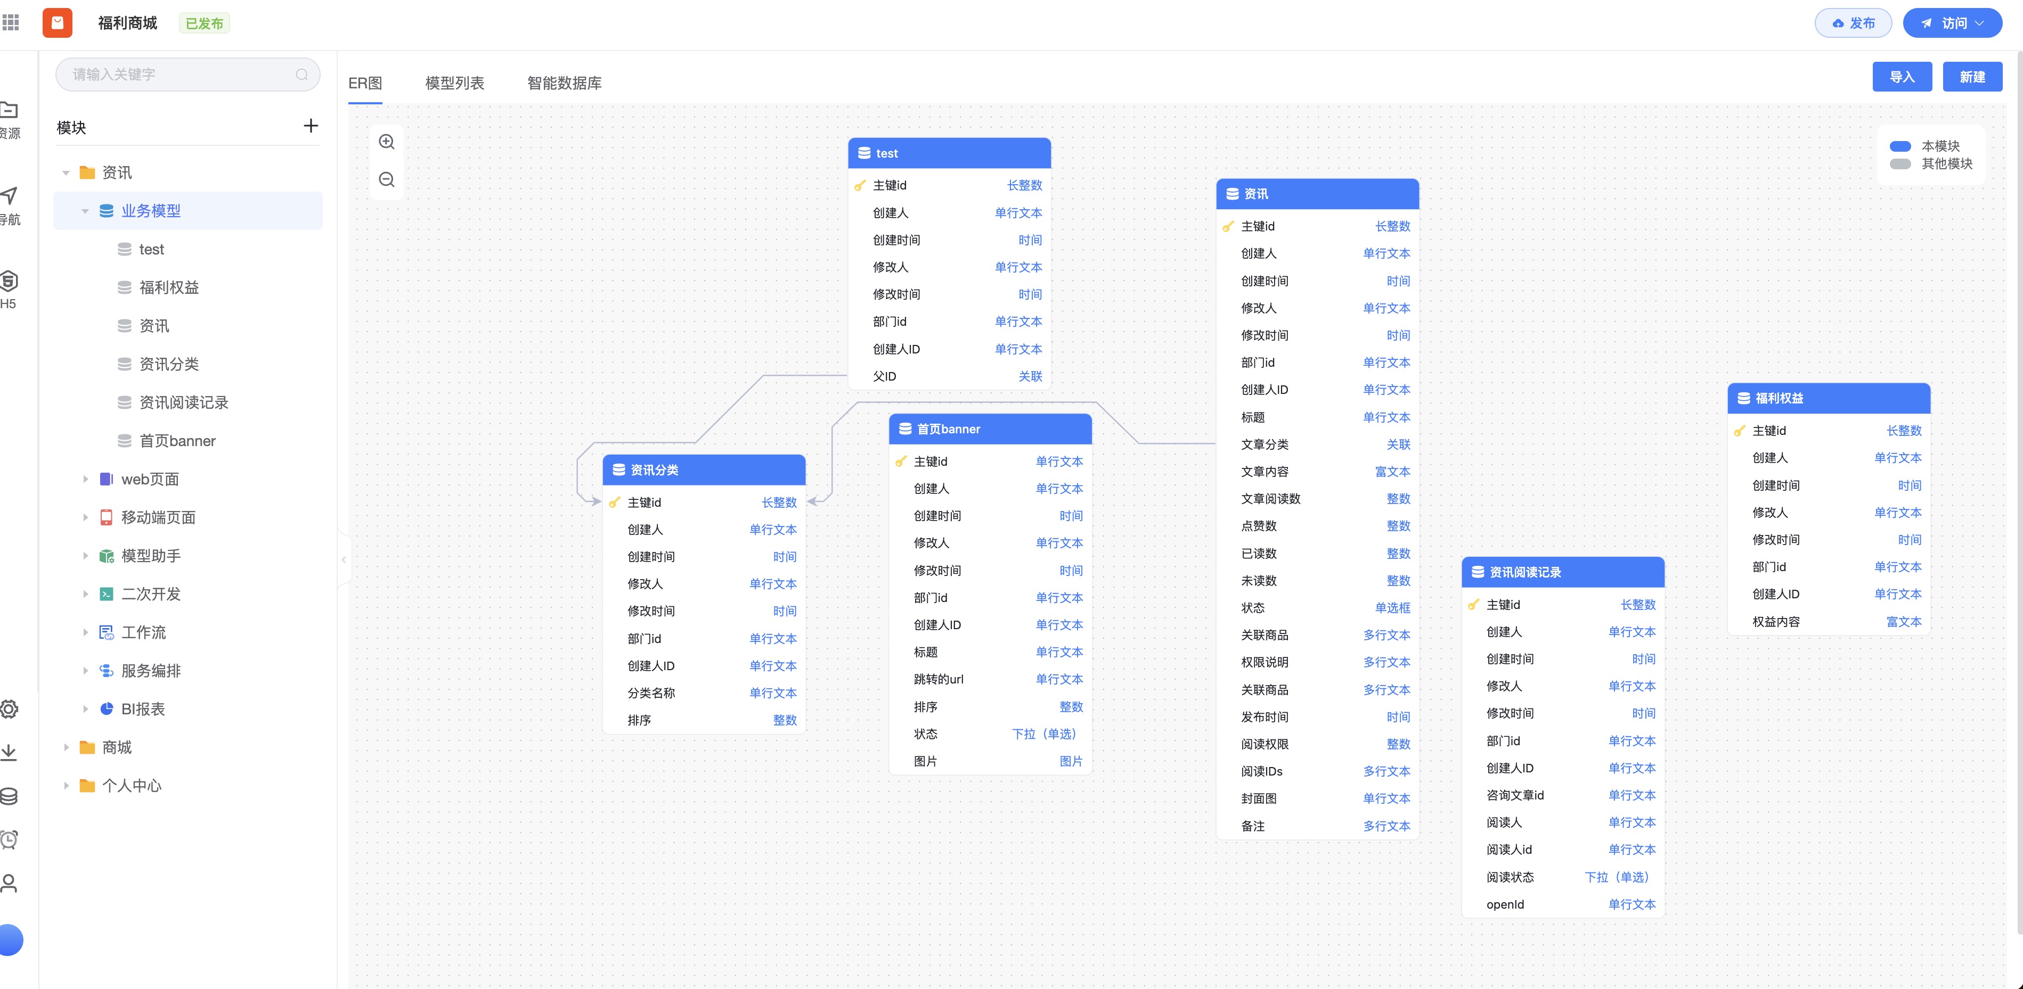The width and height of the screenshot is (2023, 989).
Task: Expand the 二次开发 tree node
Action: pos(86,594)
